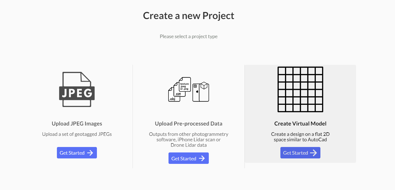Click the JPEG file icon

coord(77,89)
